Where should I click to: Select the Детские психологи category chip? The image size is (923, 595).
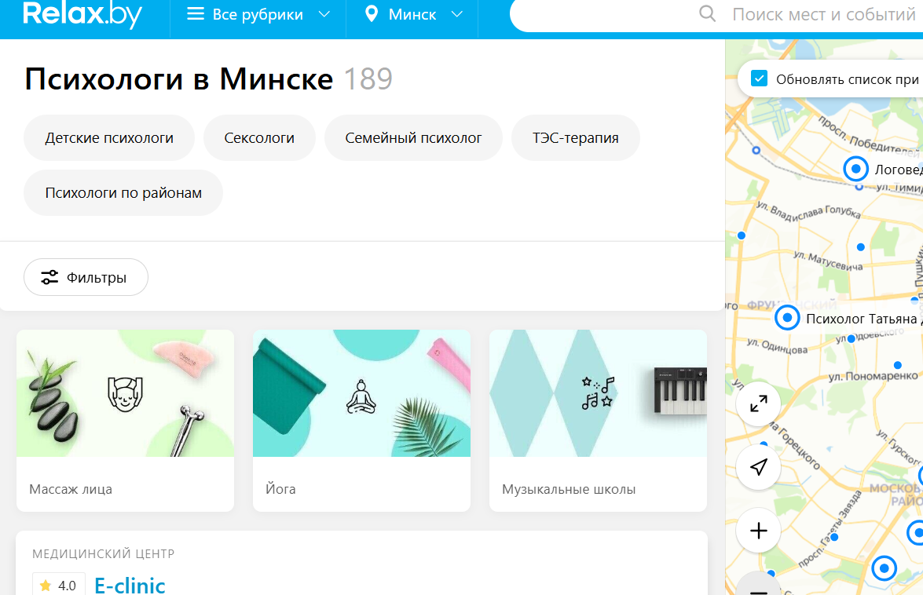(109, 138)
